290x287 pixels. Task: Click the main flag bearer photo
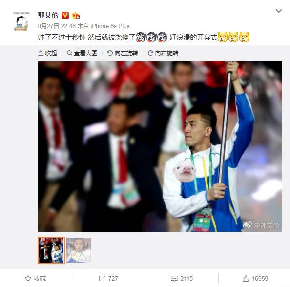click(160, 146)
